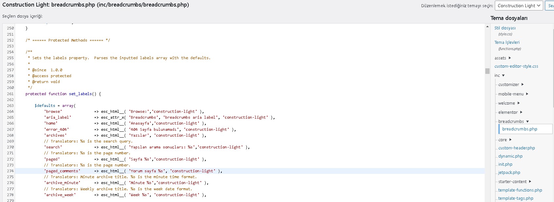Open custom-header.php file
554x202 pixels.
[x=517, y=148]
